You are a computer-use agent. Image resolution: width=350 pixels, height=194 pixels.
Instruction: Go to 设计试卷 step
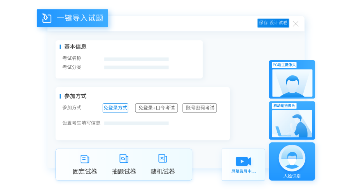point(279,23)
